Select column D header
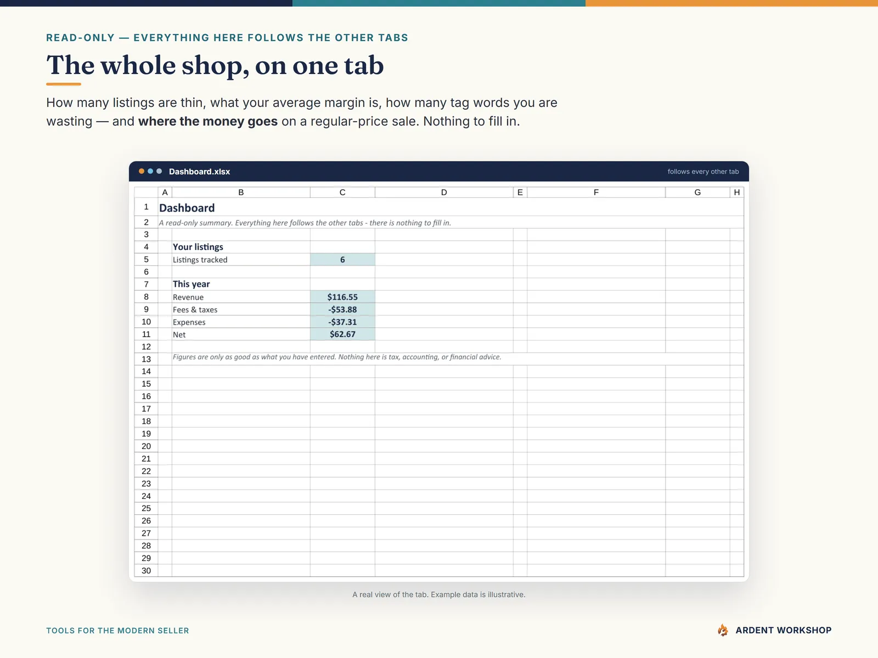Viewport: 878px width, 658px height. point(444,192)
